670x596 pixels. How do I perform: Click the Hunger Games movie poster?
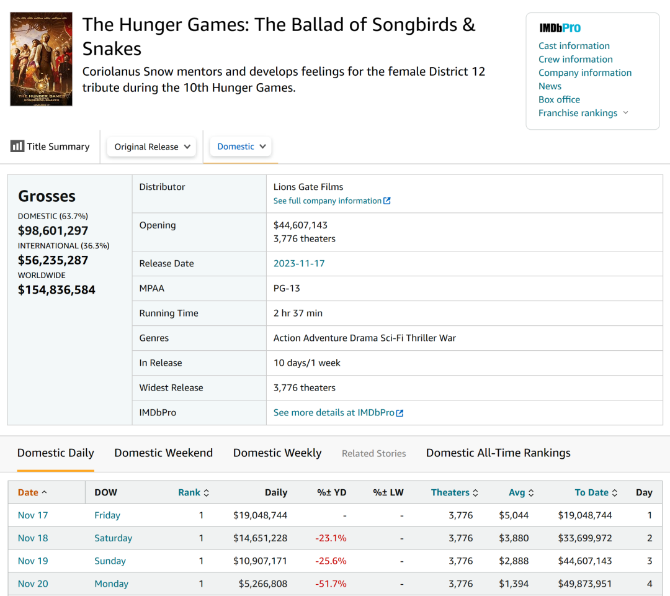41,59
